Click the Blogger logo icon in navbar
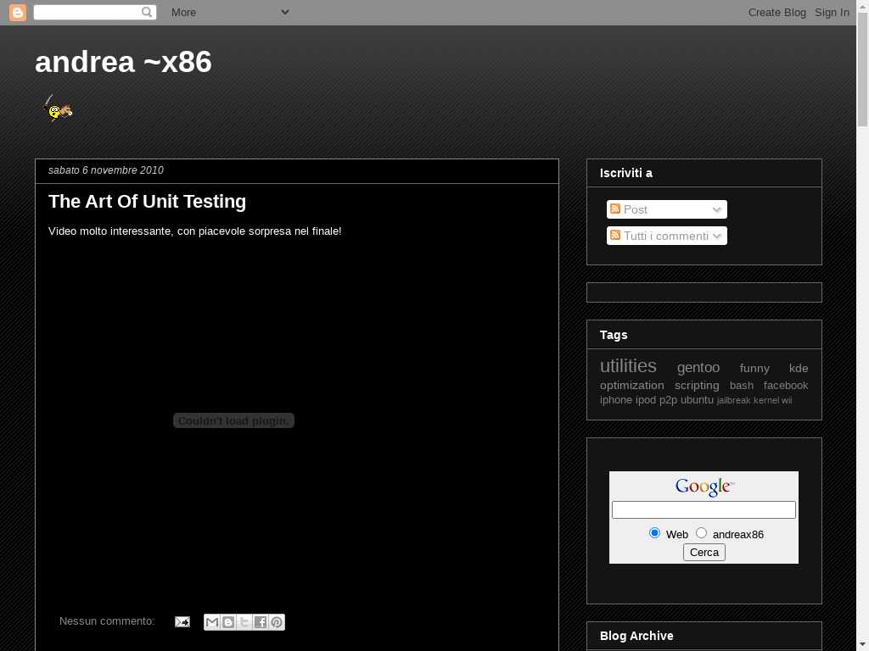 [x=17, y=12]
